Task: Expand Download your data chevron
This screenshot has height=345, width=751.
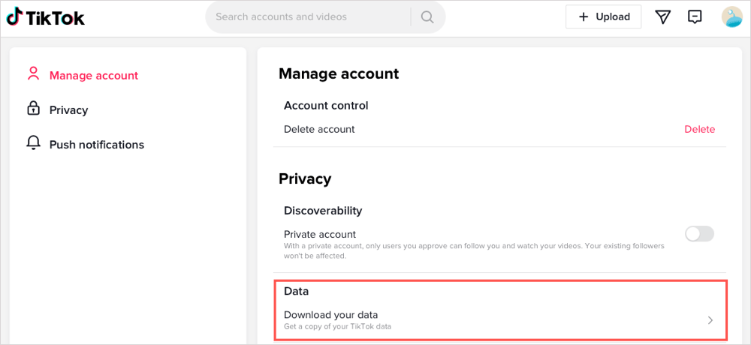Action: pyautogui.click(x=710, y=320)
